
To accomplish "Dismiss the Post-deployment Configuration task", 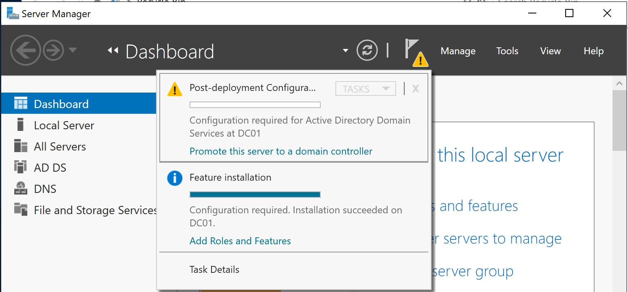I will [x=415, y=88].
